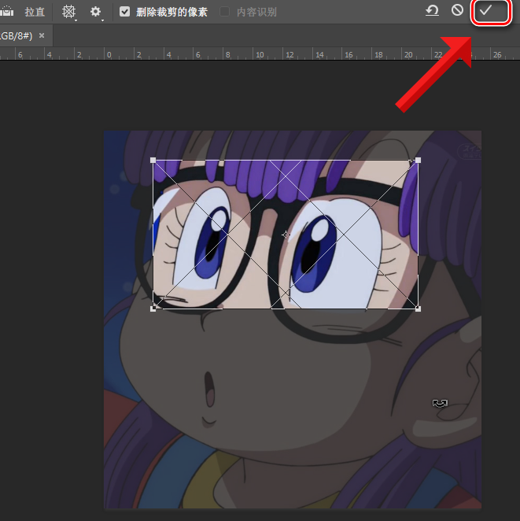Open the gear crop settings menu
The image size is (520, 521).
click(x=96, y=12)
